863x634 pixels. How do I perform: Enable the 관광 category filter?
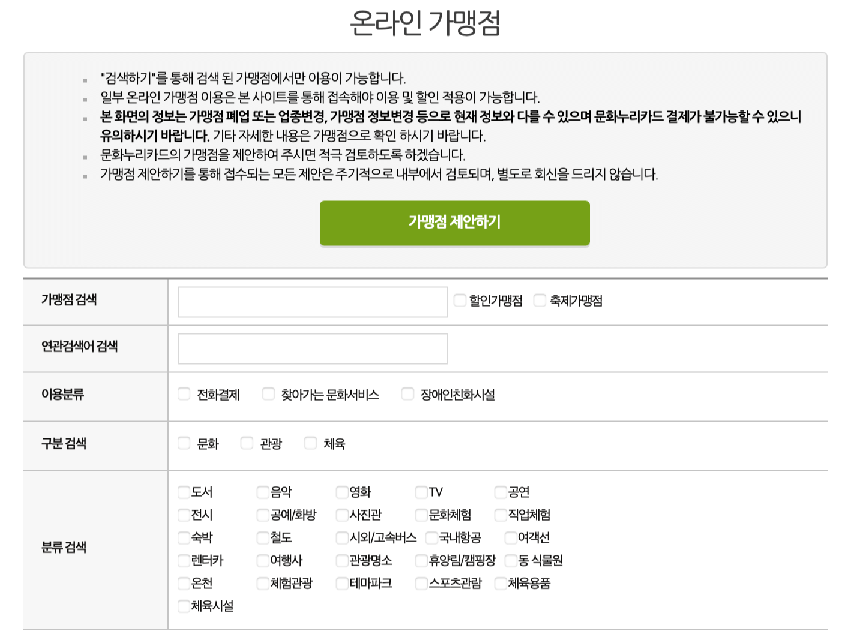click(247, 443)
